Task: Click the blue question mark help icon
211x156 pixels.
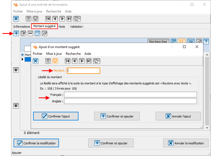Action: [206, 42]
